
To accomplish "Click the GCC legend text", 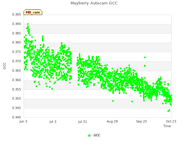I will pyautogui.click(x=97, y=135).
